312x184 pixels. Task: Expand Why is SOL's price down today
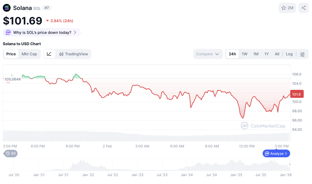click(75, 33)
